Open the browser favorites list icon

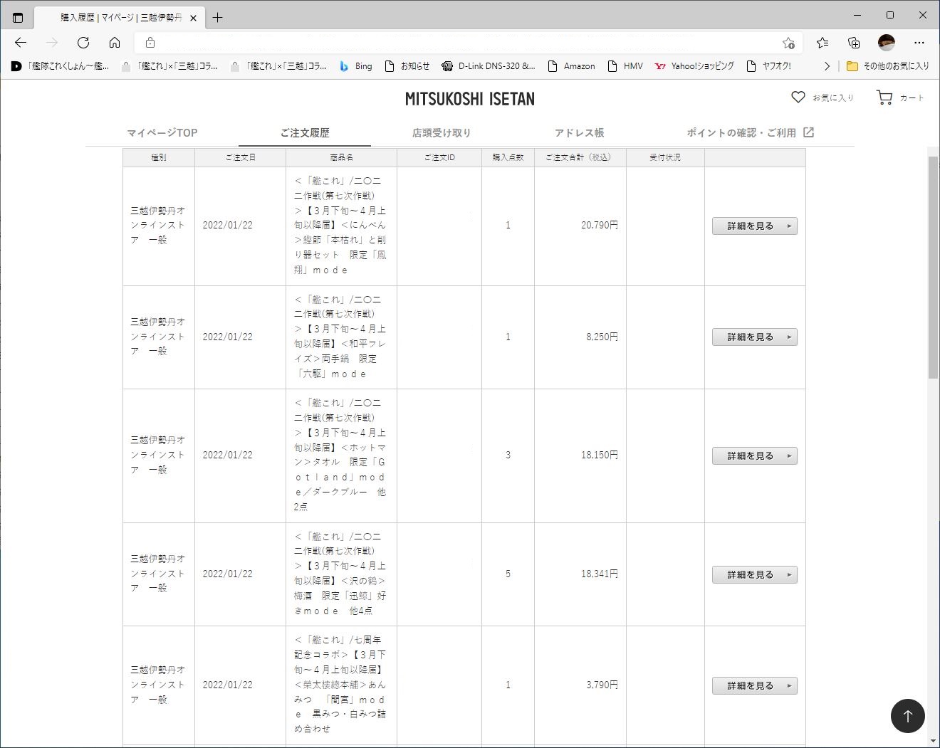click(822, 43)
